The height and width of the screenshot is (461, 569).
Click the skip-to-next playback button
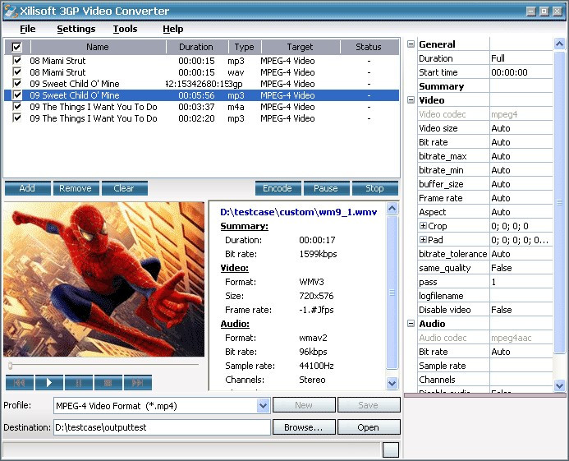pos(138,383)
